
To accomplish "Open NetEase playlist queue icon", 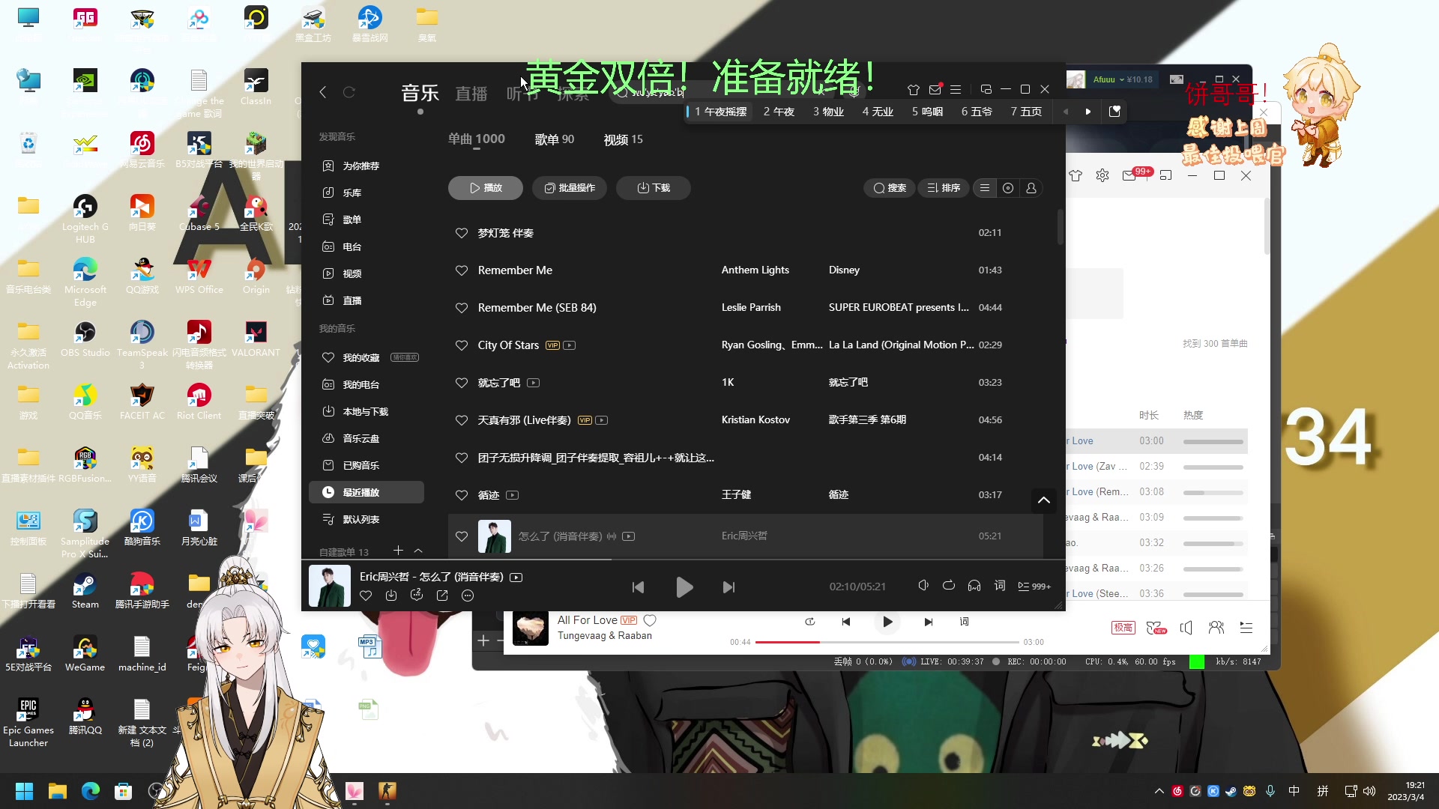I will [x=1246, y=628].
